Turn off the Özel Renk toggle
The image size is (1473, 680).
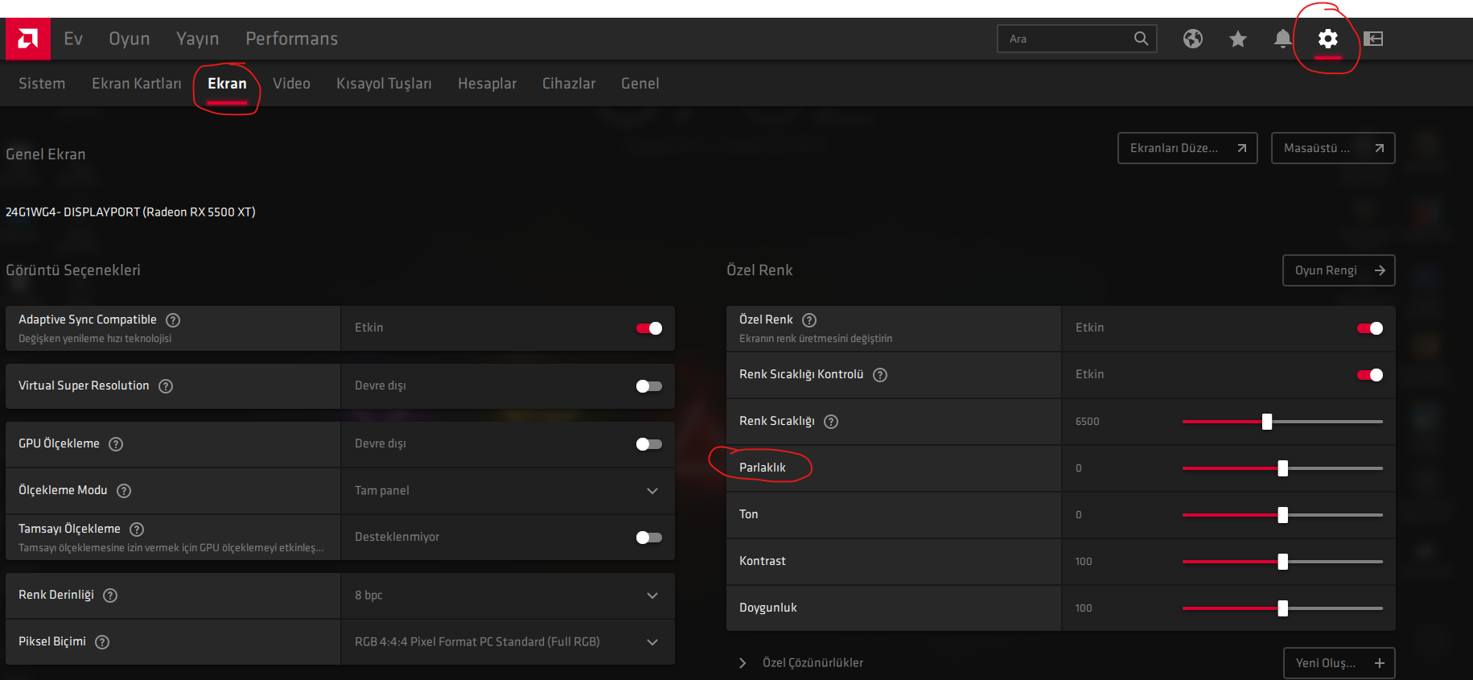pos(1369,328)
